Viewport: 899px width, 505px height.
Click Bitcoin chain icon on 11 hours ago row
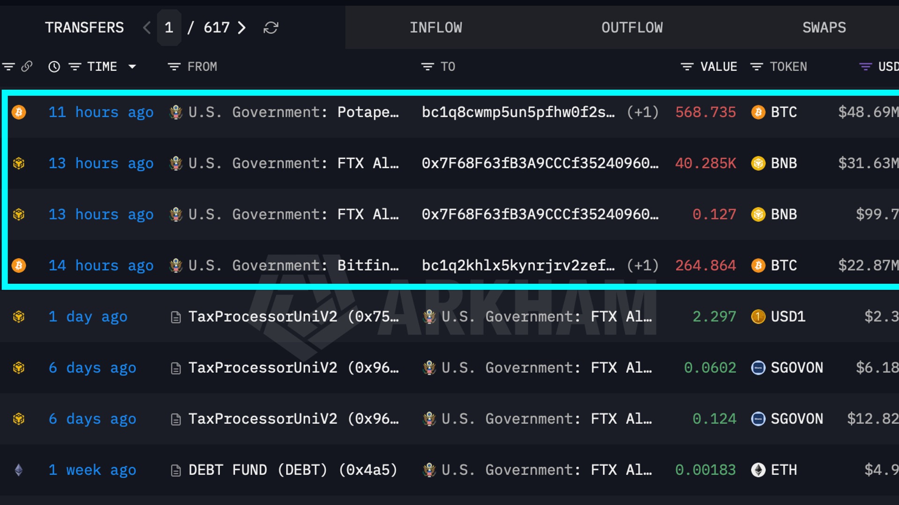tap(19, 112)
